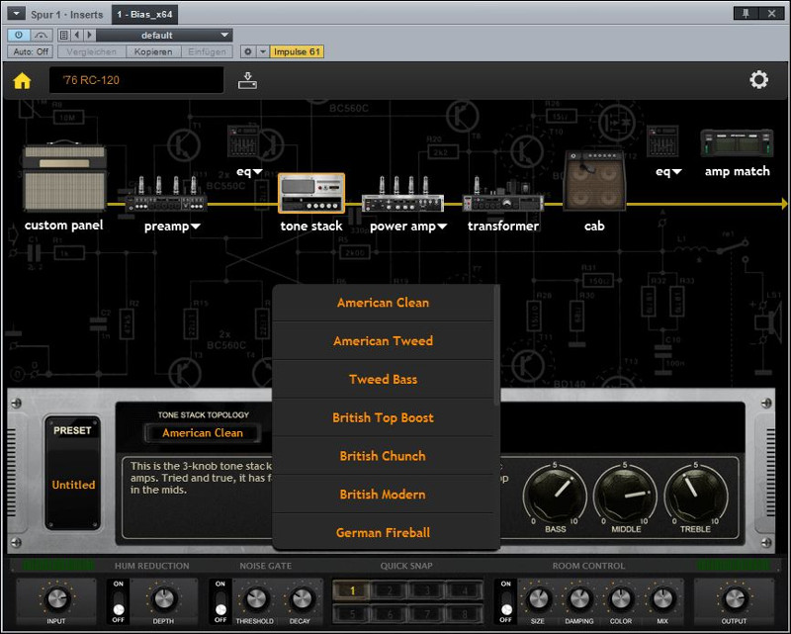The width and height of the screenshot is (791, 634).
Task: Open the power amp label dropdown arrow
Action: click(x=442, y=226)
